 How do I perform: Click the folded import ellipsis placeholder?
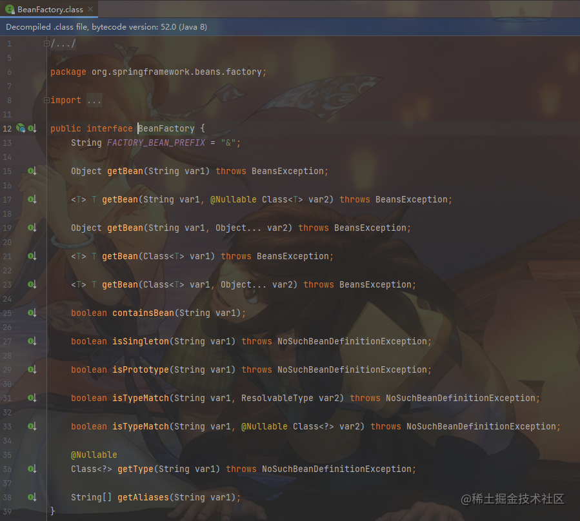tap(94, 100)
